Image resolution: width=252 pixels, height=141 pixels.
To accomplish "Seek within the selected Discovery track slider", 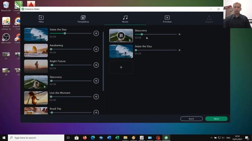I will point(156,34).
